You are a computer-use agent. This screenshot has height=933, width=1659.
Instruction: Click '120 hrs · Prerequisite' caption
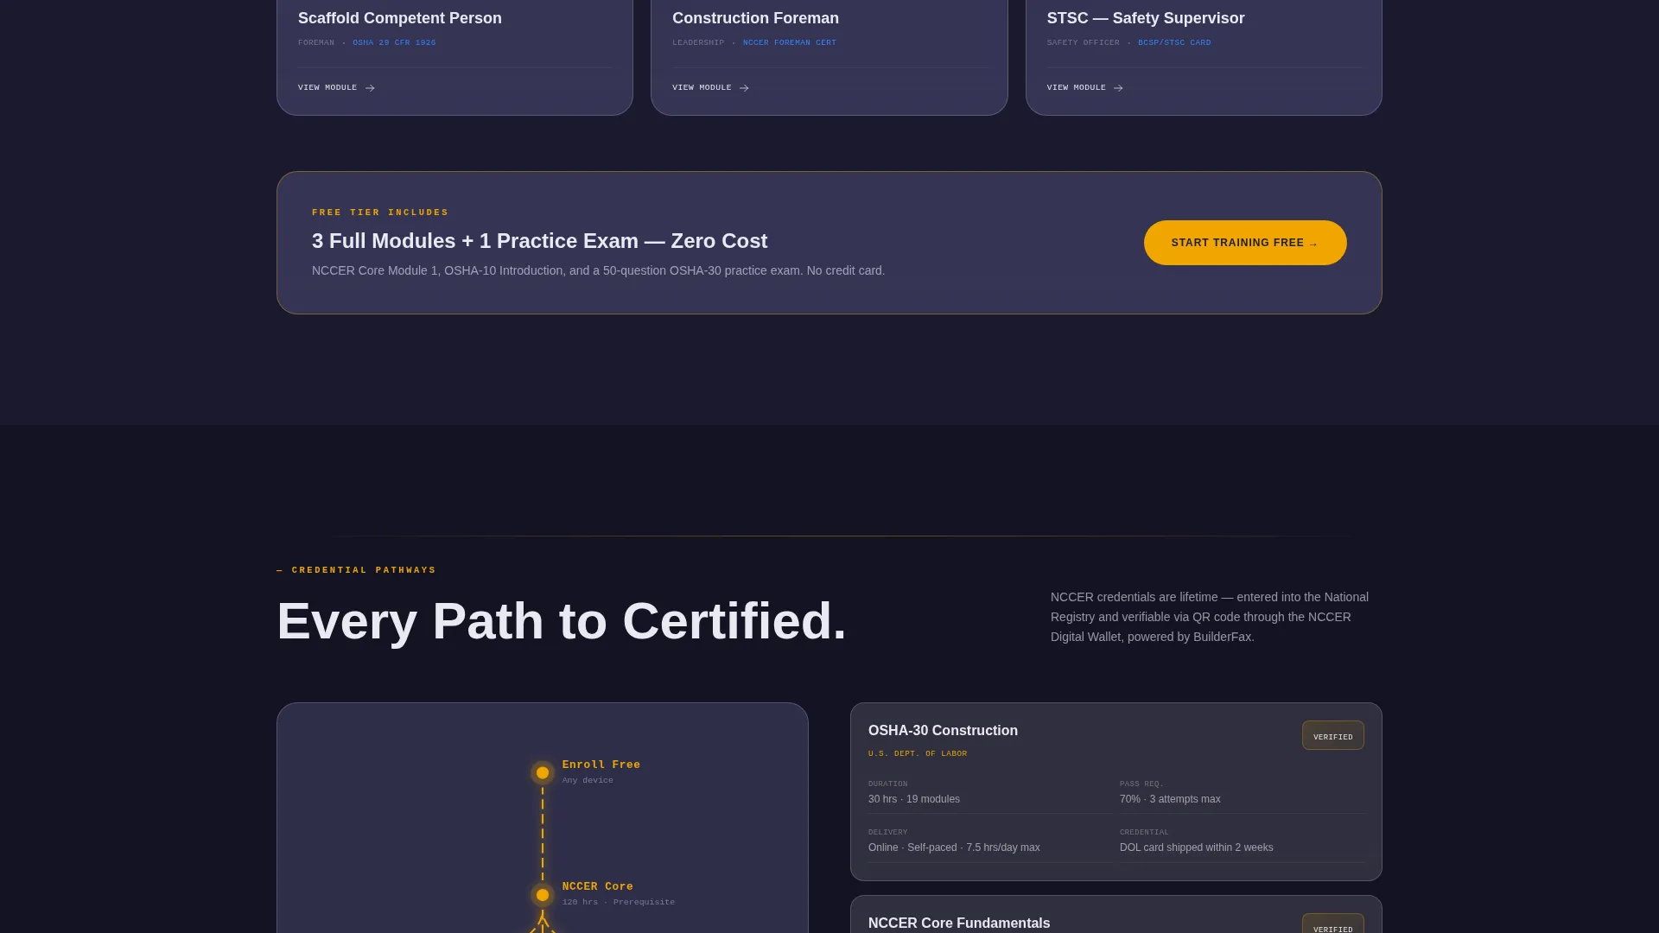[619, 902]
